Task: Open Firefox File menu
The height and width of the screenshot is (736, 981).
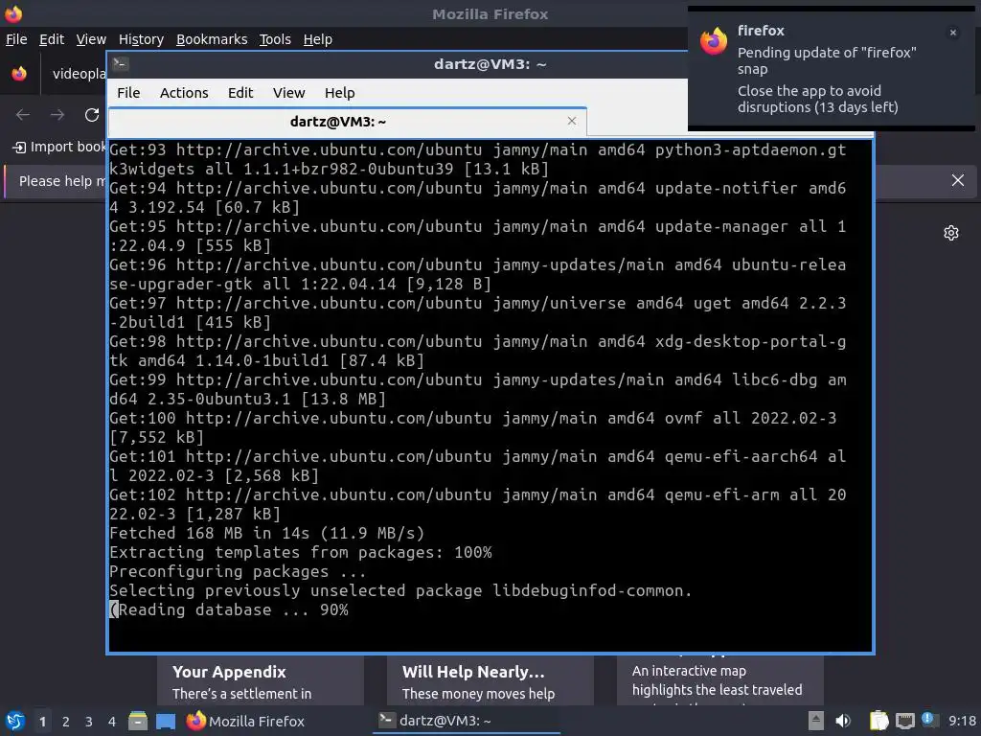Action: point(16,39)
